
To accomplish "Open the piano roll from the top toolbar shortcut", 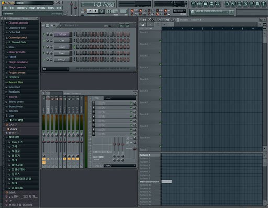I will (206, 4).
